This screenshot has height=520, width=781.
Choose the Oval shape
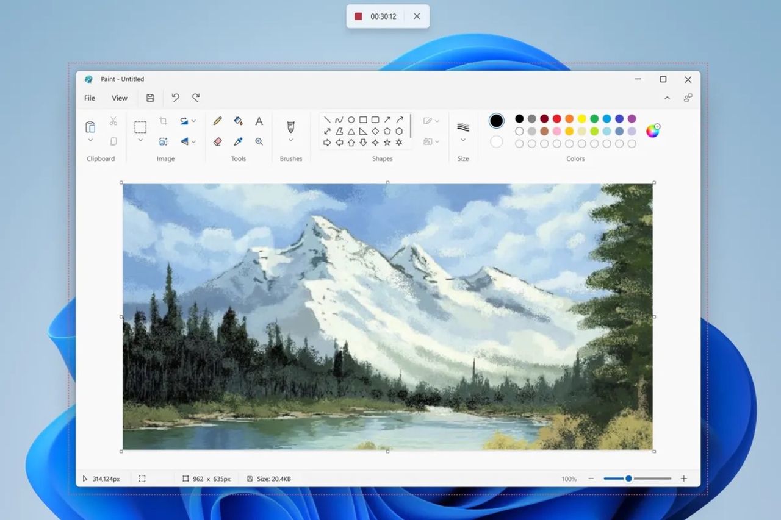(x=351, y=119)
